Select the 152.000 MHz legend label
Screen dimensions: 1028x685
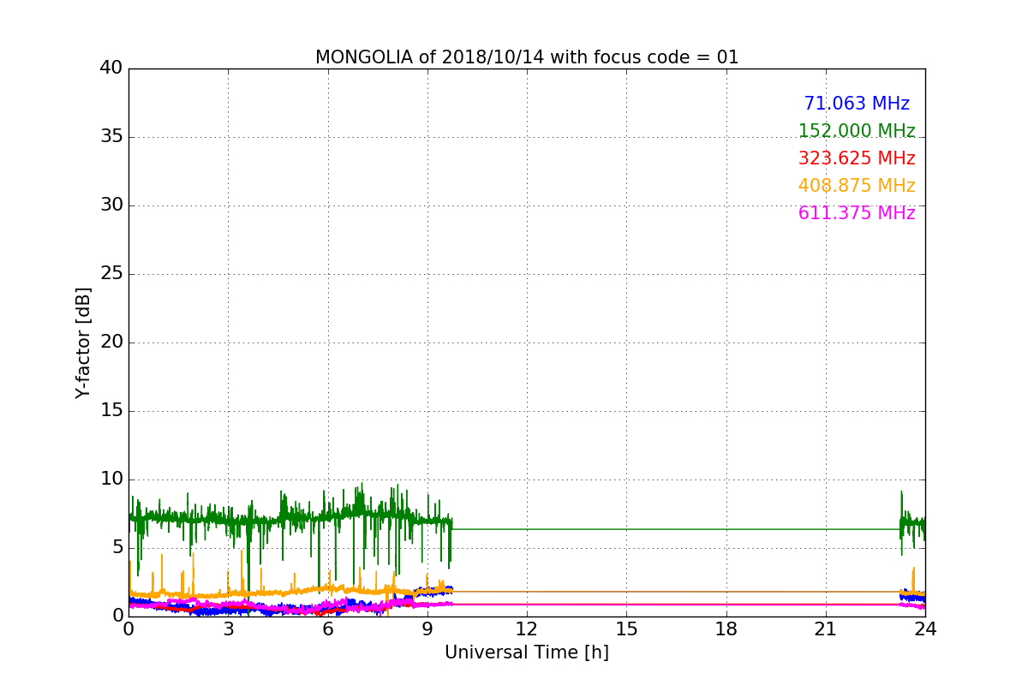[857, 131]
